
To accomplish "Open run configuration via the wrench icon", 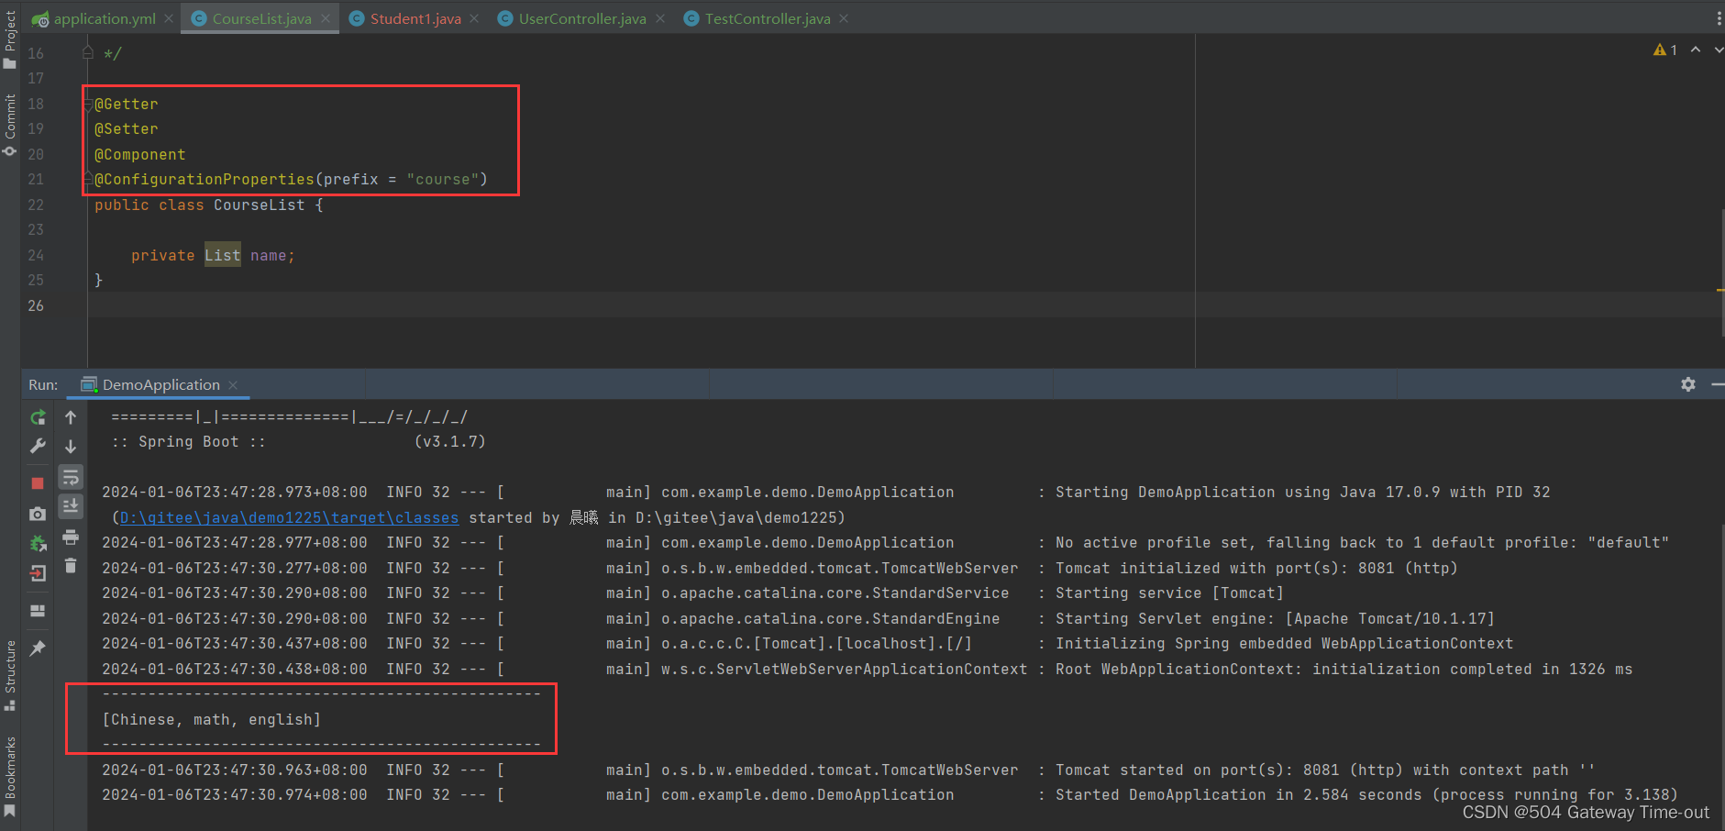I will coord(38,447).
